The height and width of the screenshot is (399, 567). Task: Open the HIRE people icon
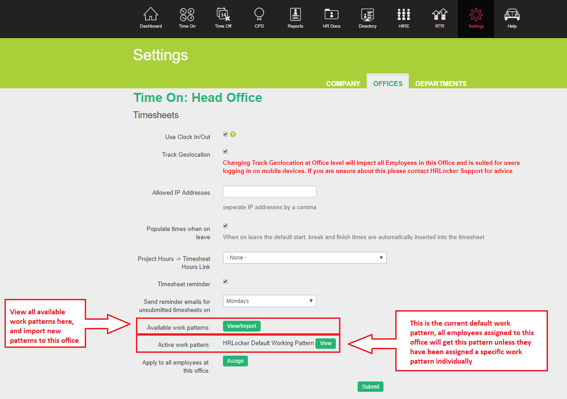point(403,15)
